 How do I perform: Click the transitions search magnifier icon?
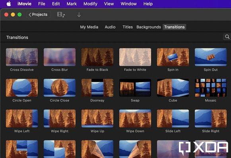(227, 37)
